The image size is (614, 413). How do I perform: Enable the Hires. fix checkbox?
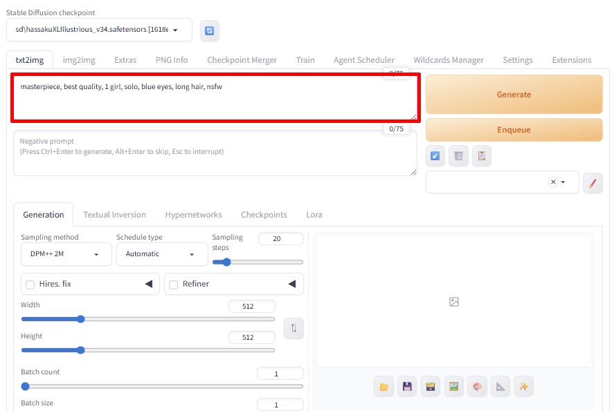coord(30,284)
